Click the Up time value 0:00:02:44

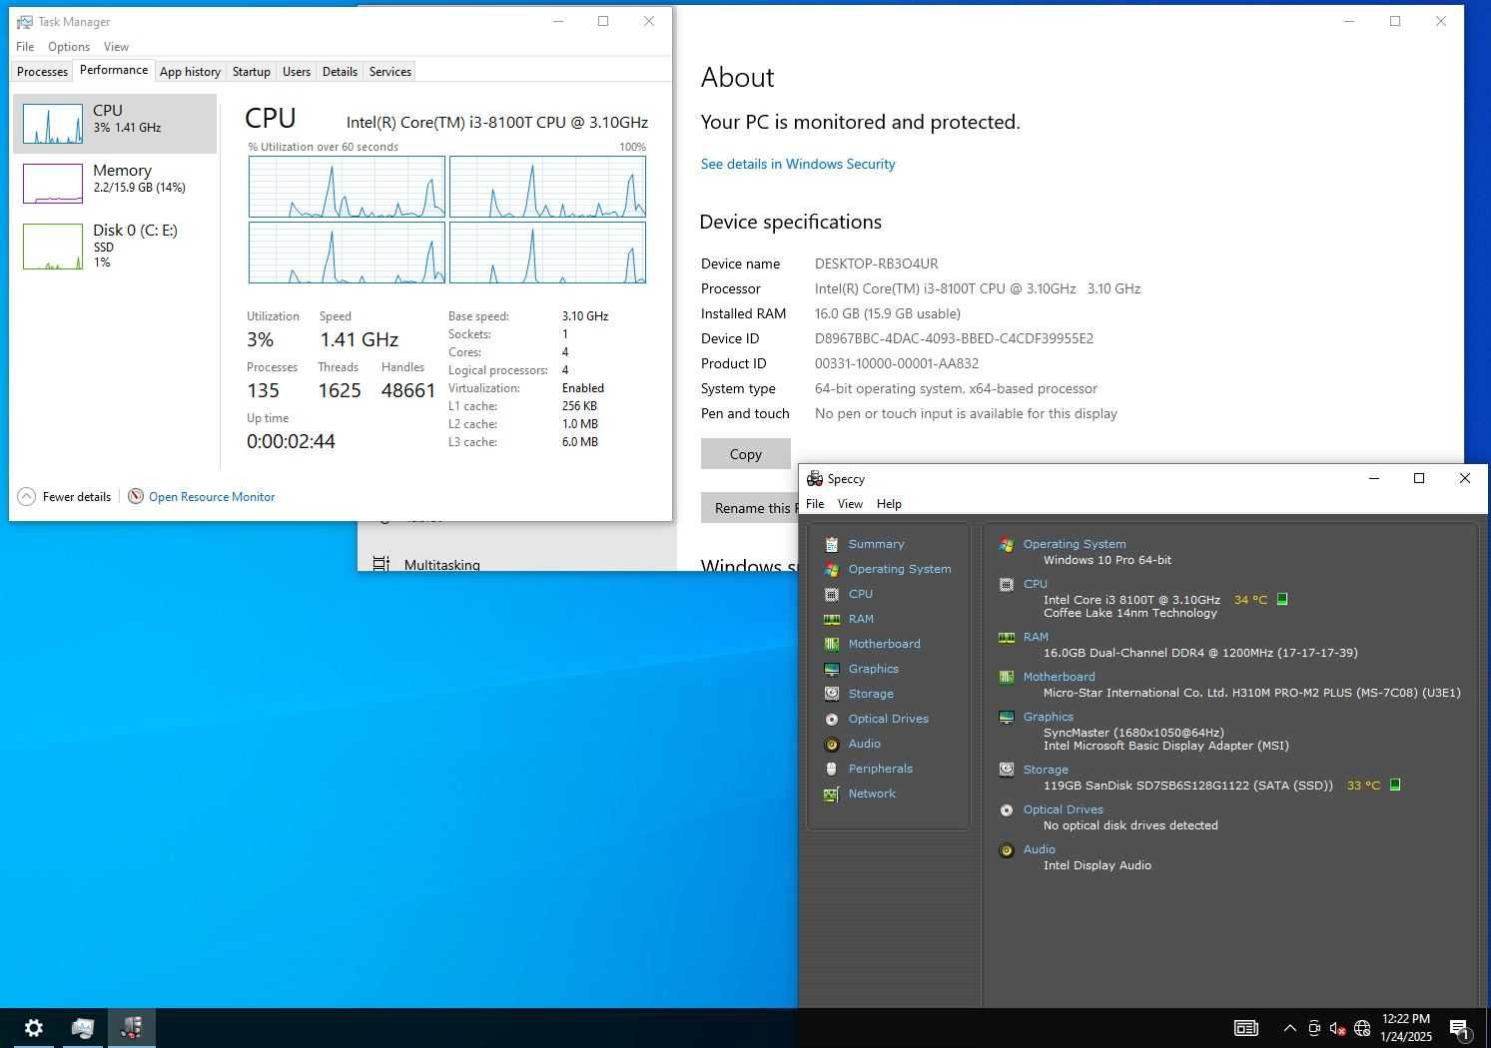pos(291,441)
